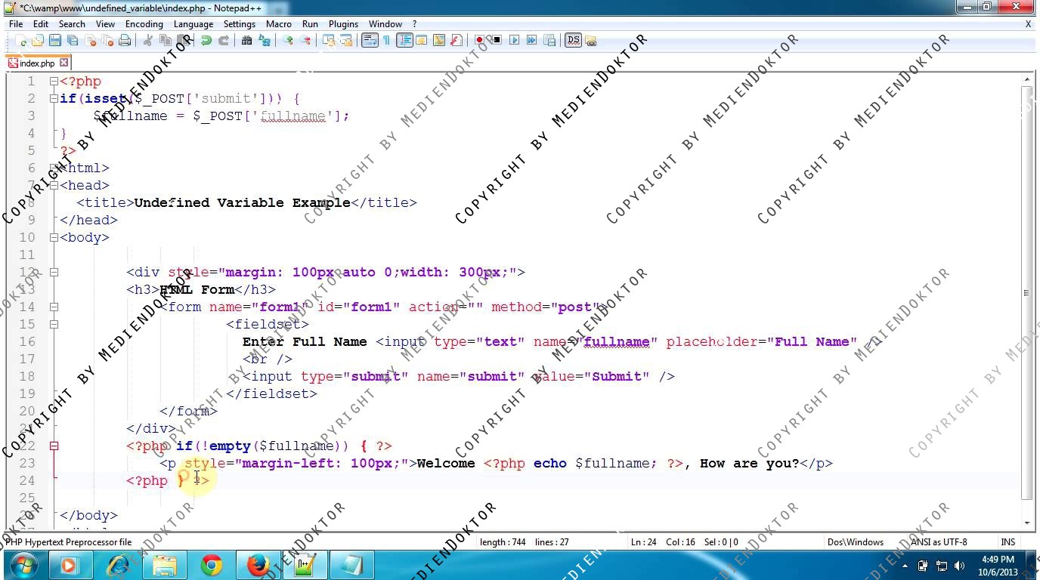This screenshot has height=580, width=1040.
Task: Toggle Show Indent Guide button
Action: pos(404,40)
